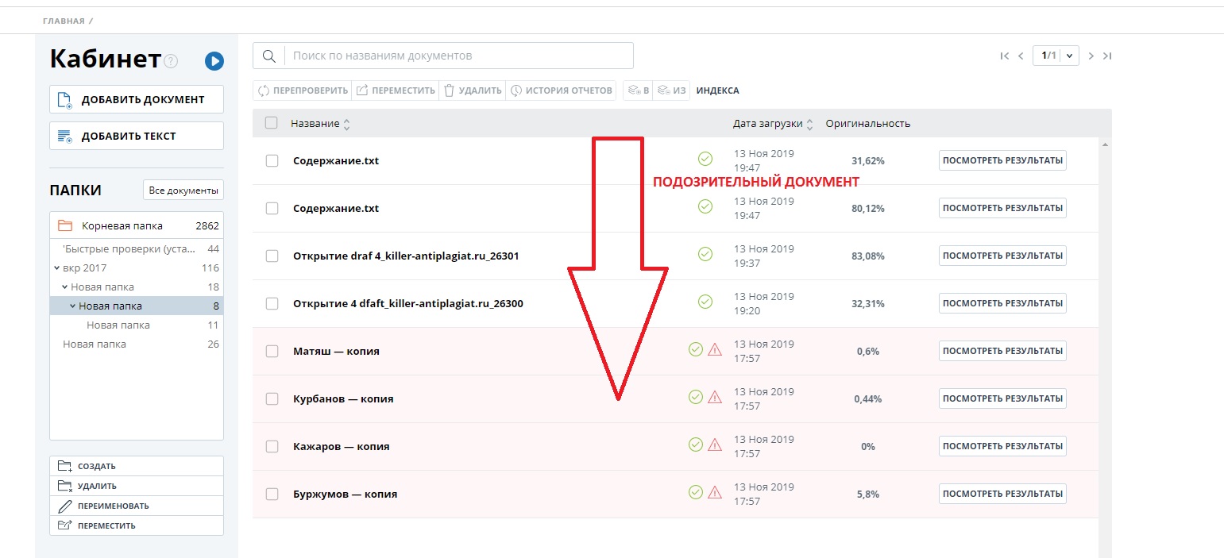Click the ГЛАВНАЯ breadcrumb link

pyautogui.click(x=64, y=21)
